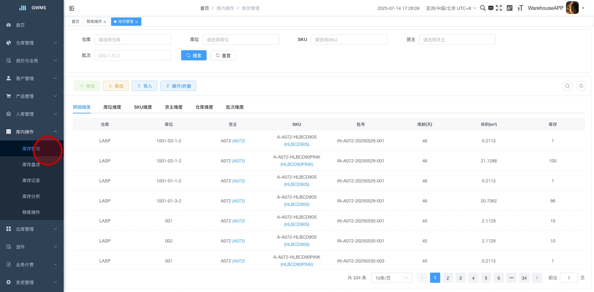Click the blue 搜索 button
Screen dimensions: 594x292
pyautogui.click(x=194, y=56)
